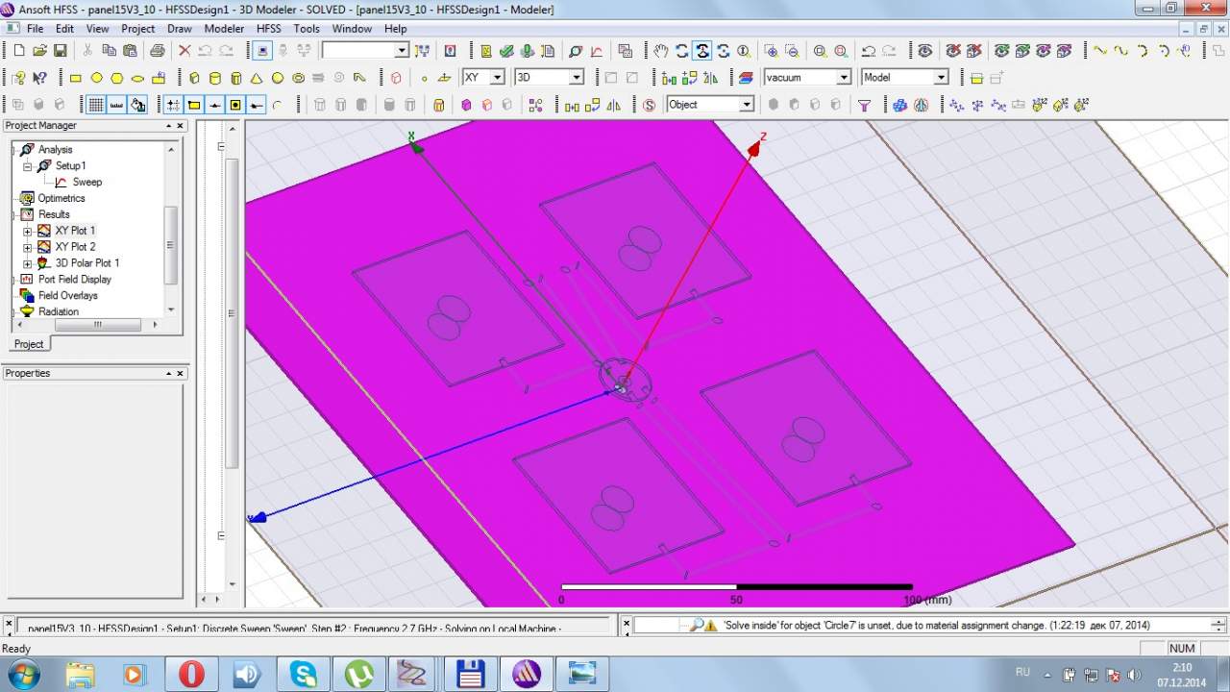
Task: Toggle the highlighted button left of the toolbar text box
Action: [263, 51]
